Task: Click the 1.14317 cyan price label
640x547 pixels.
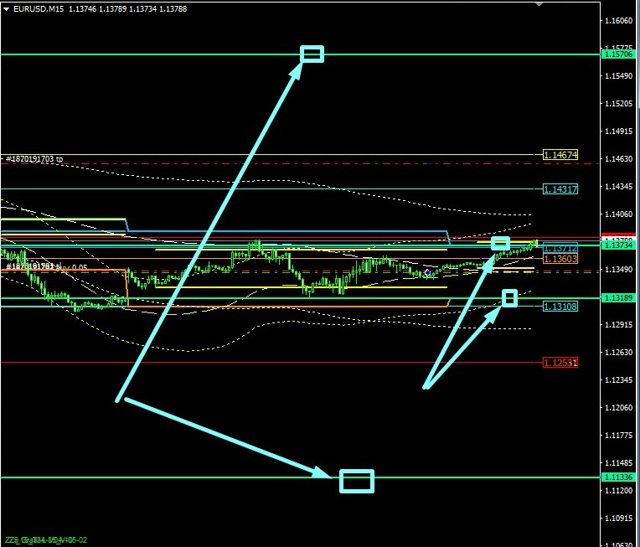Action: (x=560, y=189)
